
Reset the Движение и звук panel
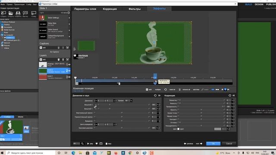tap(155, 96)
